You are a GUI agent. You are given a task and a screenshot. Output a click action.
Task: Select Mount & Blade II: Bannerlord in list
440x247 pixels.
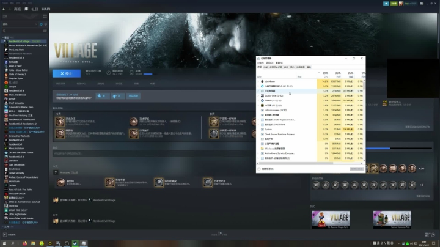(x=25, y=45)
